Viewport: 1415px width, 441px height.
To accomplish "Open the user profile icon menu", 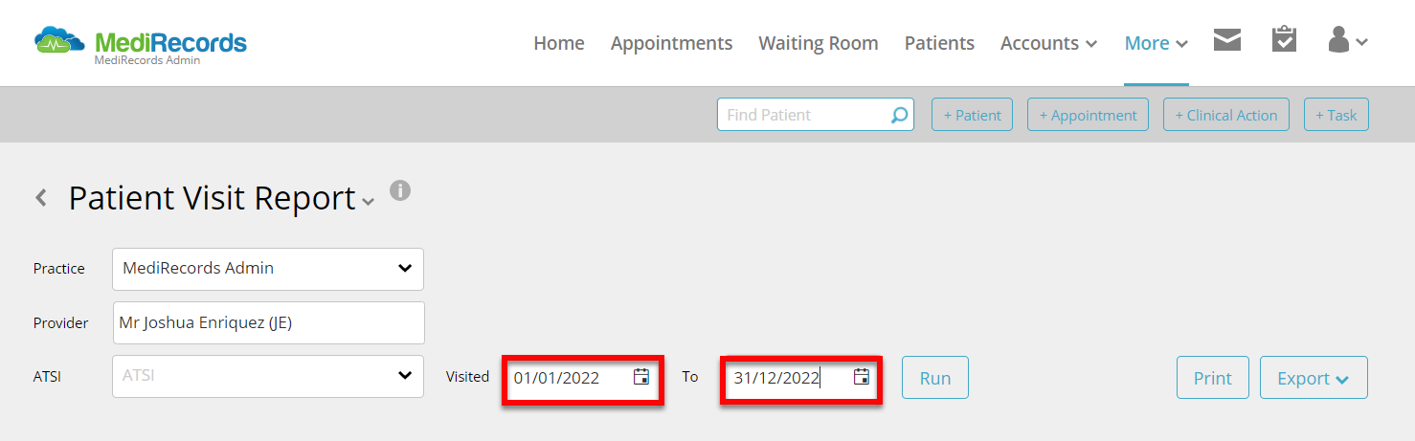I will 1347,40.
